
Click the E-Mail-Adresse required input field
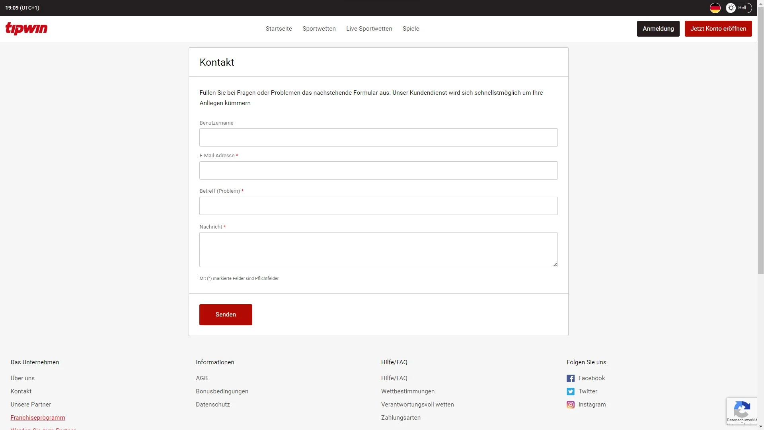click(x=379, y=170)
